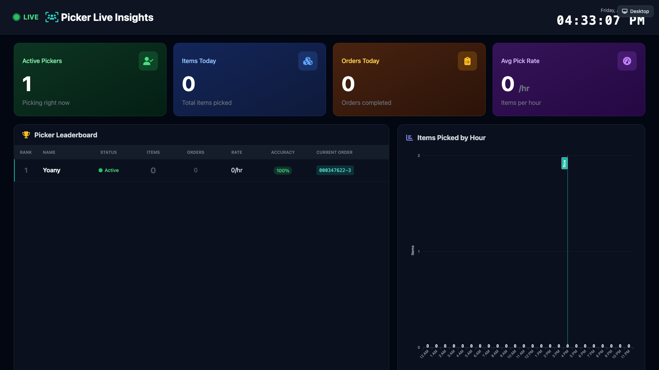Click the Now marker on the hourly chart
Viewport: 659px width, 370px height.
tap(564, 163)
